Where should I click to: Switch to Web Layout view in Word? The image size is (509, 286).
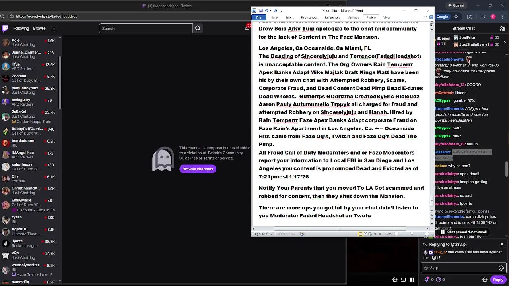point(370,234)
